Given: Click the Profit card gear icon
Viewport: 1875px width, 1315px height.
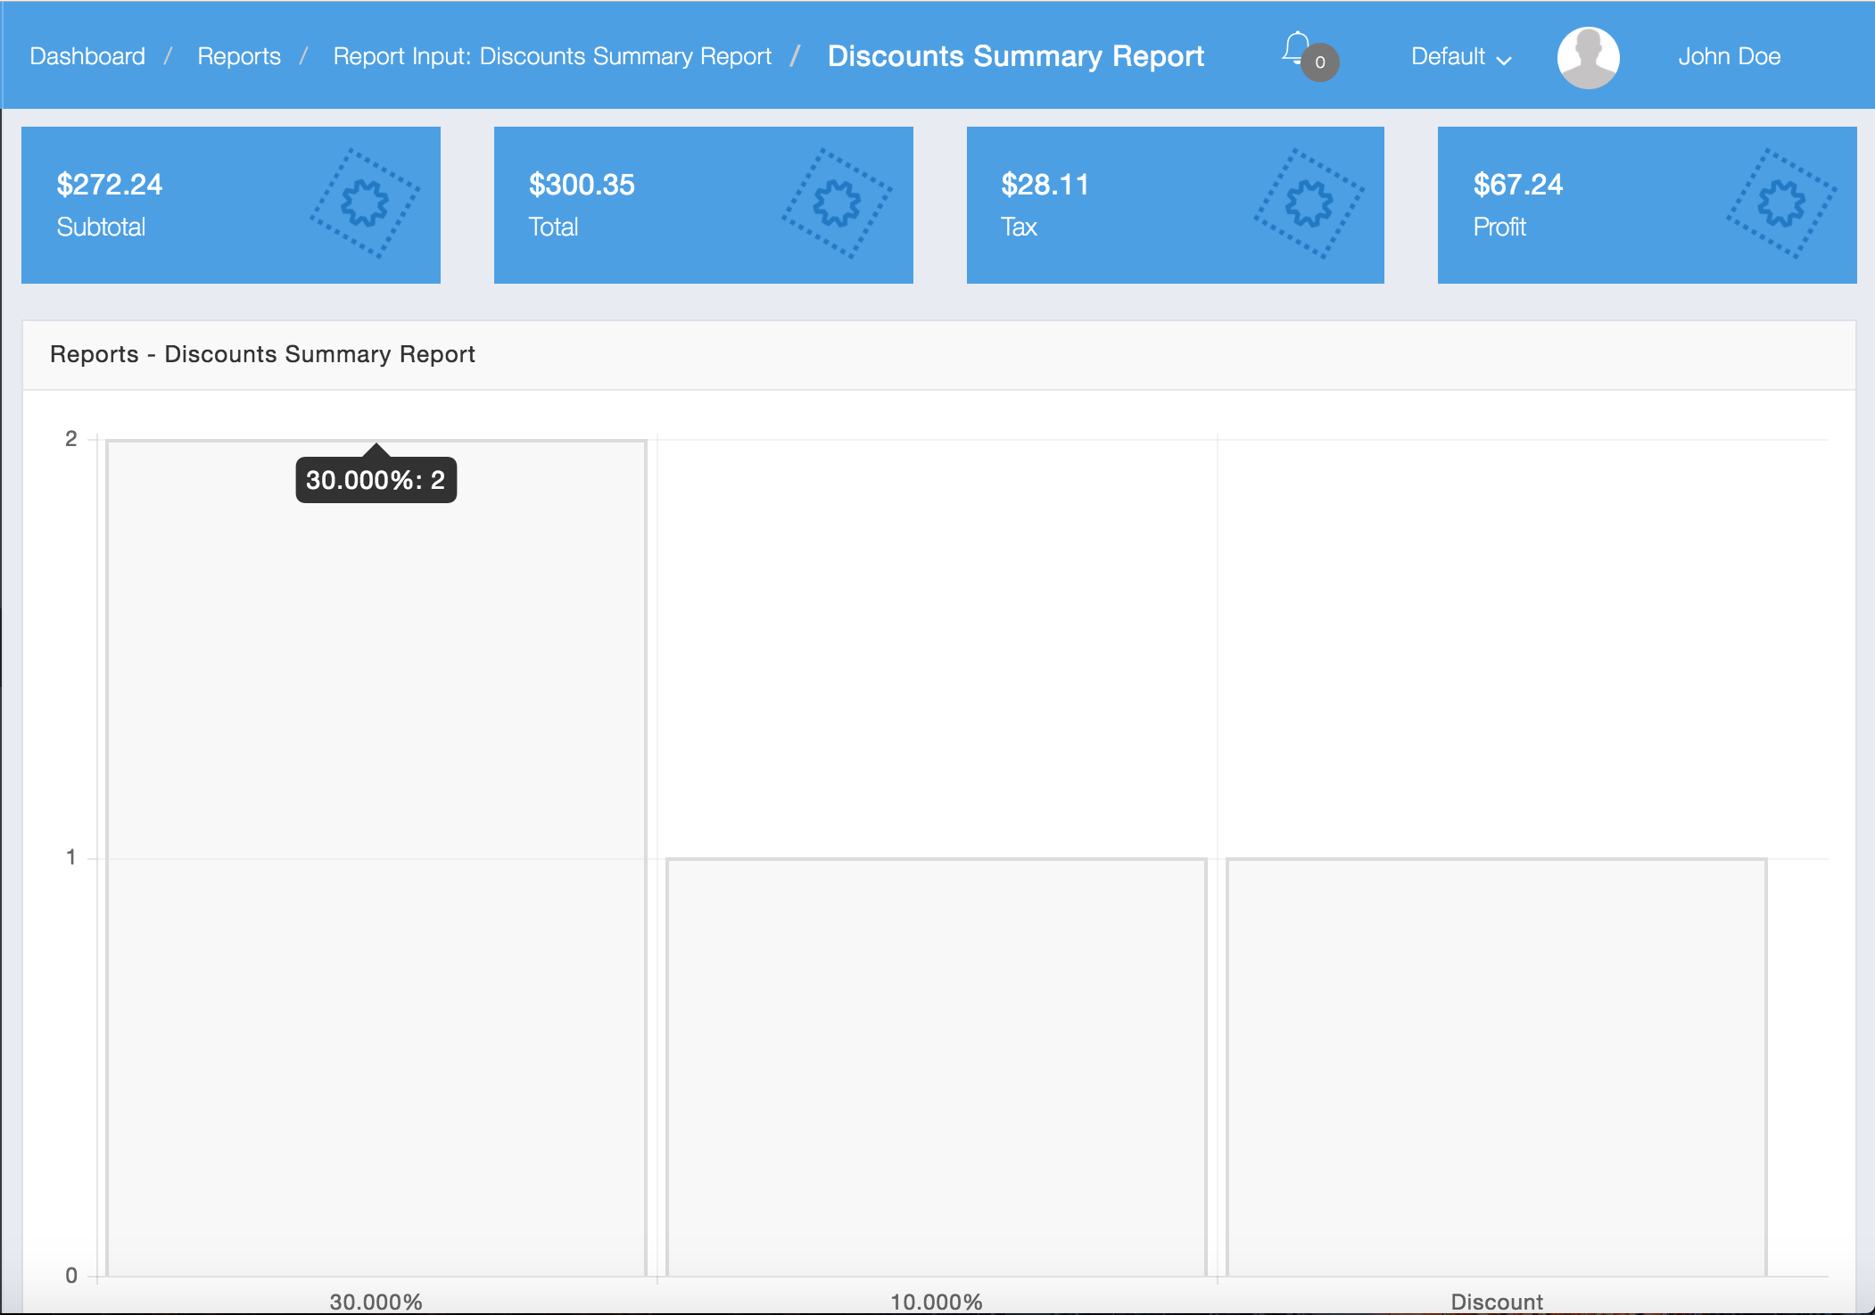Looking at the screenshot, I should pyautogui.click(x=1780, y=204).
